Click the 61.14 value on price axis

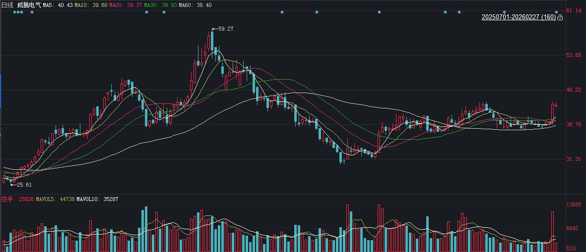coord(574,11)
